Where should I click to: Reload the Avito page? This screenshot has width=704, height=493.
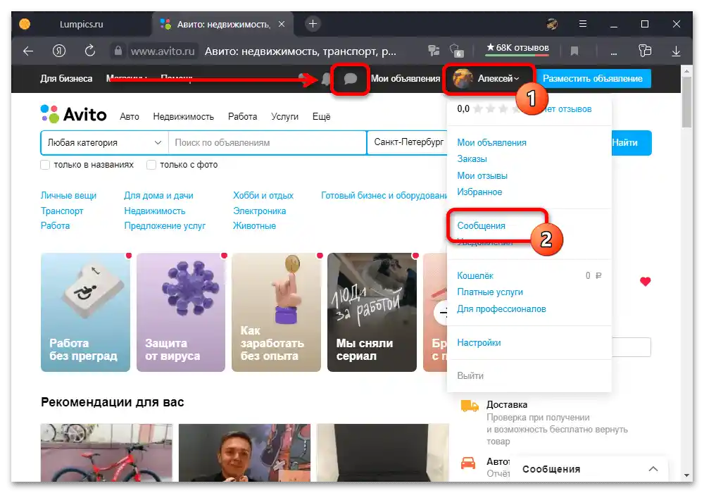[x=90, y=51]
